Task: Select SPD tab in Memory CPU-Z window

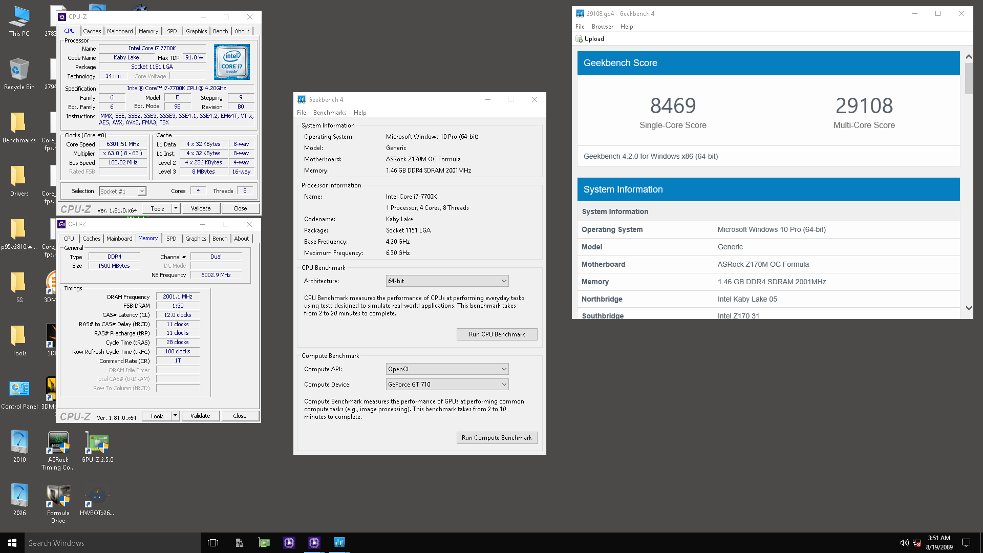Action: coord(172,239)
